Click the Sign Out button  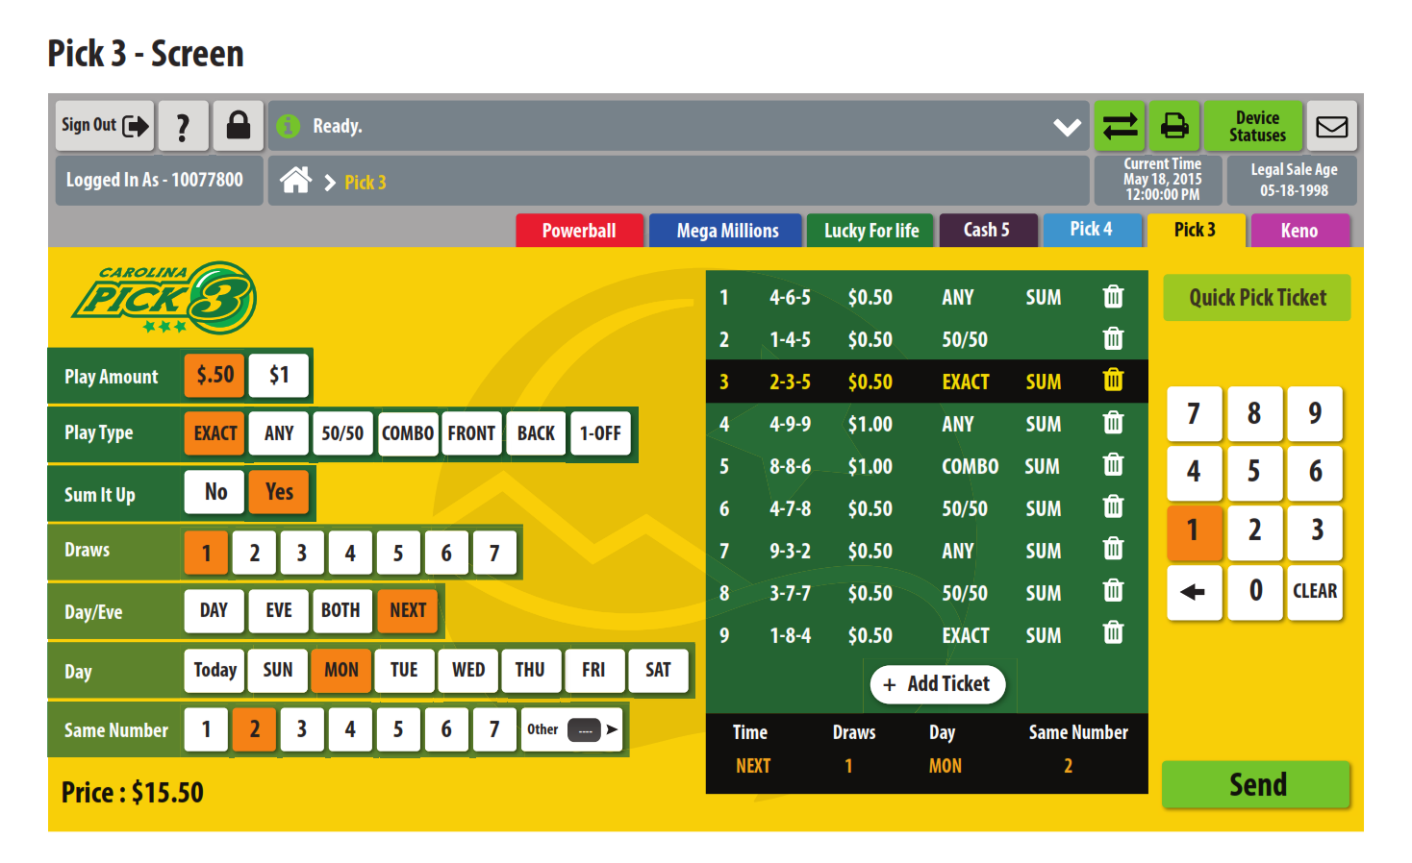104,126
